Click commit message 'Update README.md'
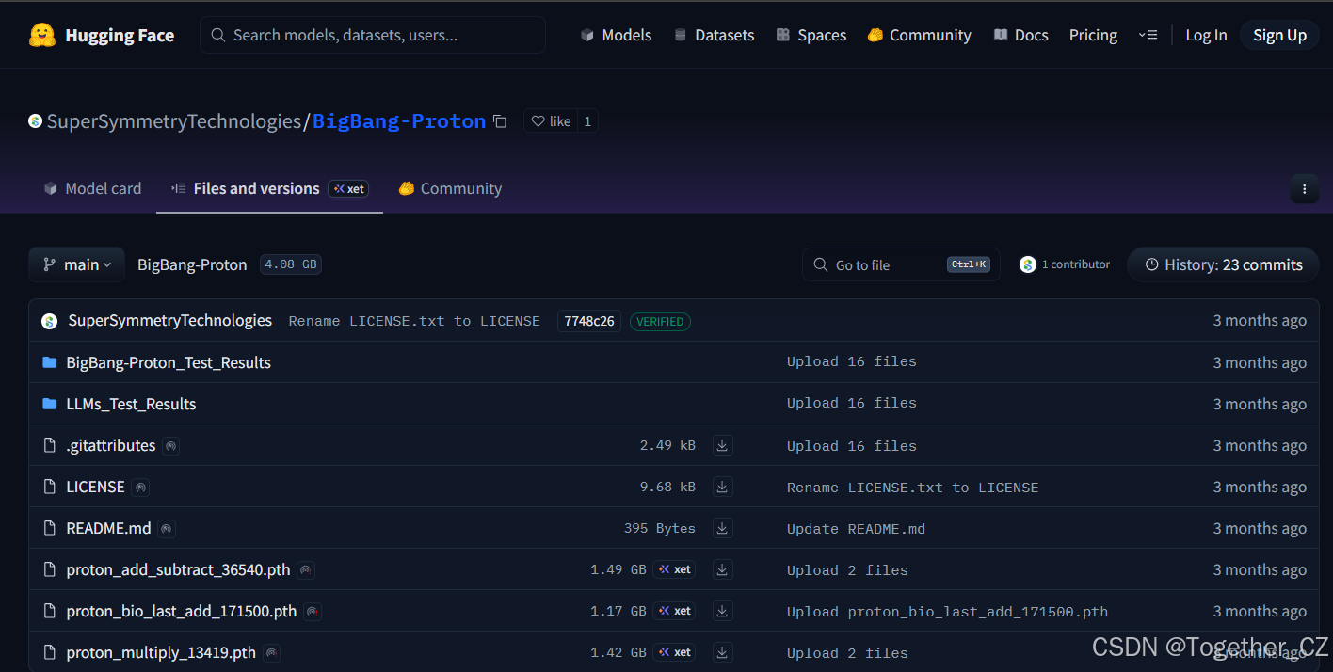1333x672 pixels. pos(856,529)
